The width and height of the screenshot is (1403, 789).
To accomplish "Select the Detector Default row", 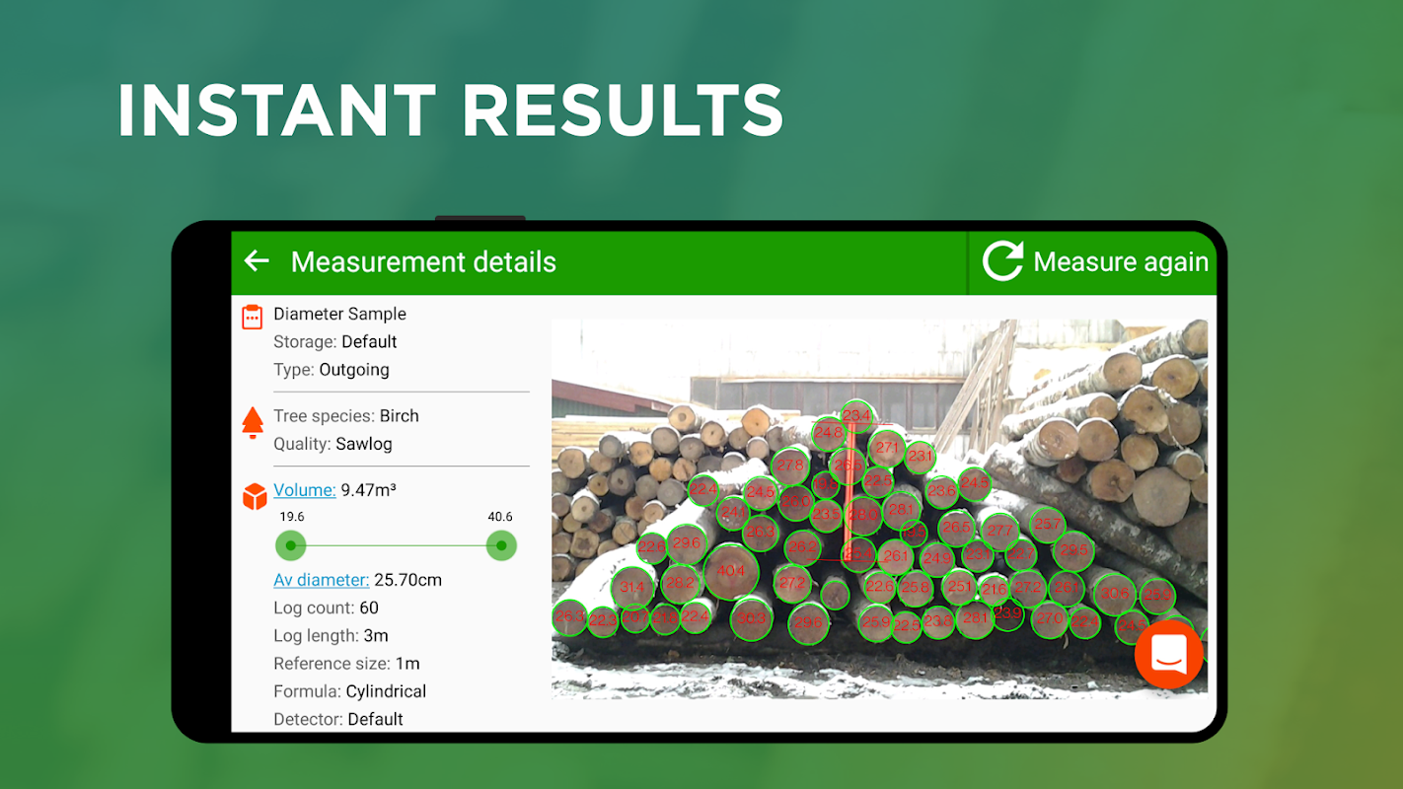I will (338, 719).
